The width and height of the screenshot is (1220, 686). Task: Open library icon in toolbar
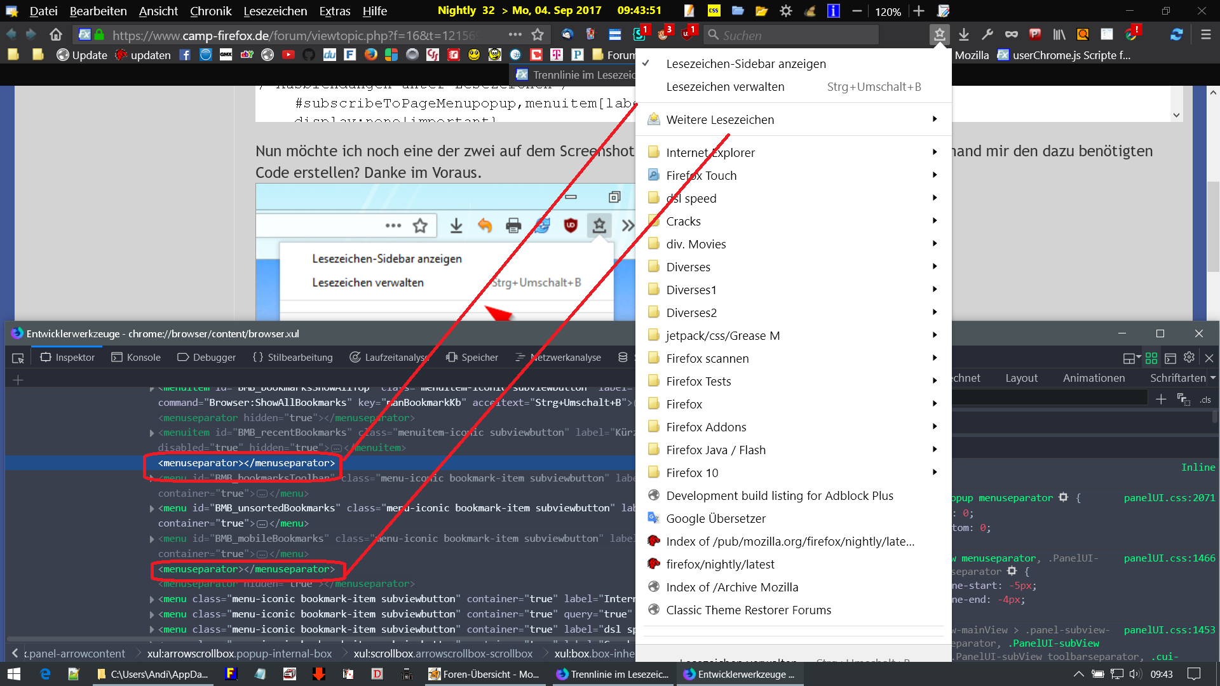(1059, 35)
